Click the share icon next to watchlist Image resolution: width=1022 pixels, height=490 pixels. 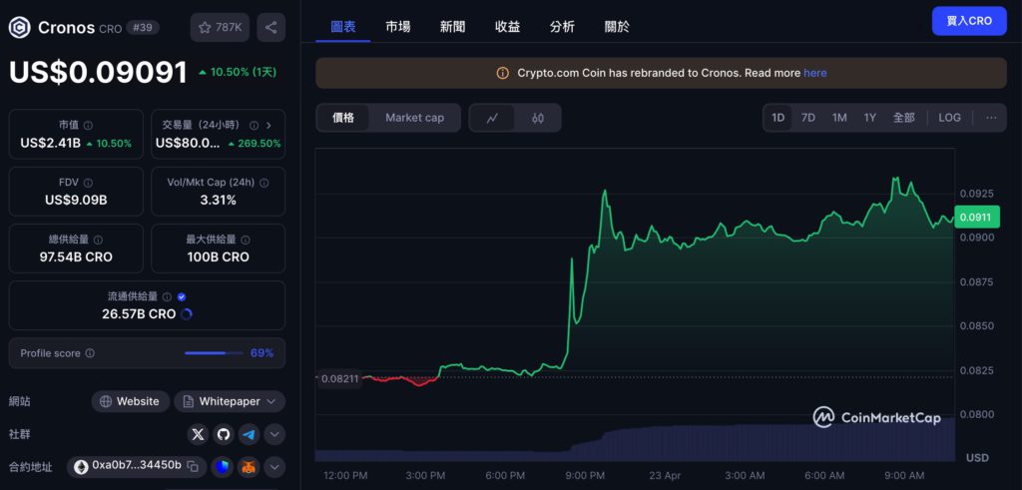click(x=270, y=27)
